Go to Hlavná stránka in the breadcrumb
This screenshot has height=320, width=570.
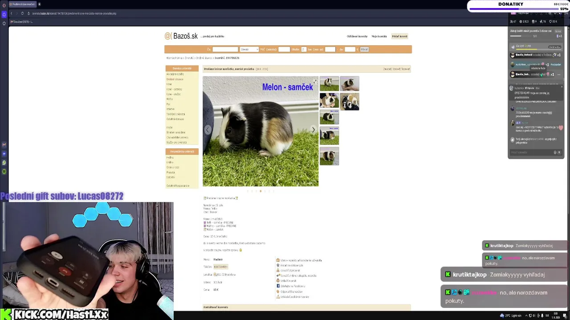click(x=175, y=58)
